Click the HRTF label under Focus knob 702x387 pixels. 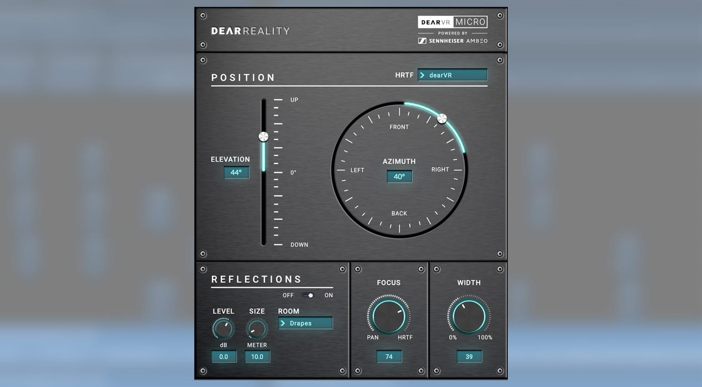[405, 338]
